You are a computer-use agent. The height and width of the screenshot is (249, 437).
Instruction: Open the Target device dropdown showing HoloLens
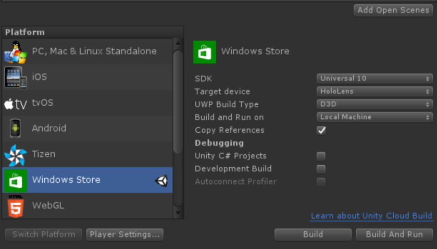click(374, 92)
